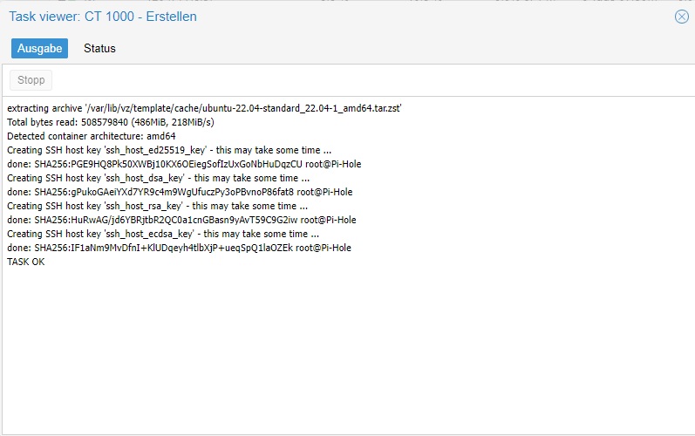The height and width of the screenshot is (436, 695).
Task: Select the ssh_host_ecdsa_key creation line
Action: coord(163,234)
